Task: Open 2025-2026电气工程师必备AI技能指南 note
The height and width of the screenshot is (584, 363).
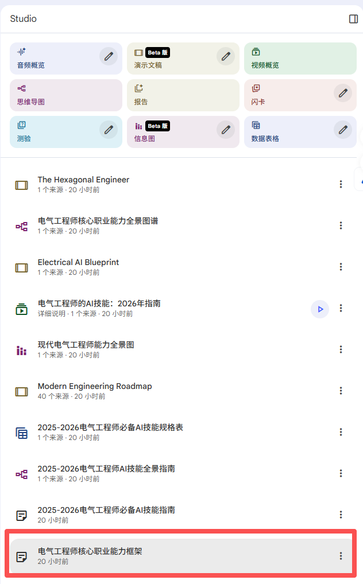Action: [x=181, y=515]
